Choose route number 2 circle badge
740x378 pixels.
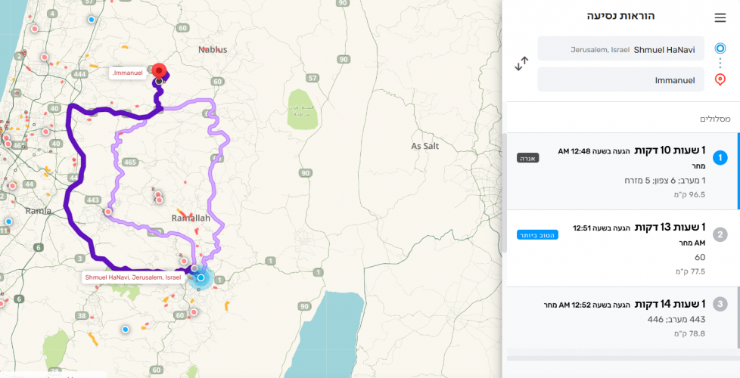click(x=720, y=235)
